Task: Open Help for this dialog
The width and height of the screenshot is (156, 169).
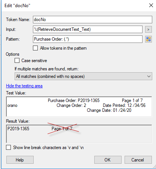Action: pyautogui.click(x=20, y=160)
